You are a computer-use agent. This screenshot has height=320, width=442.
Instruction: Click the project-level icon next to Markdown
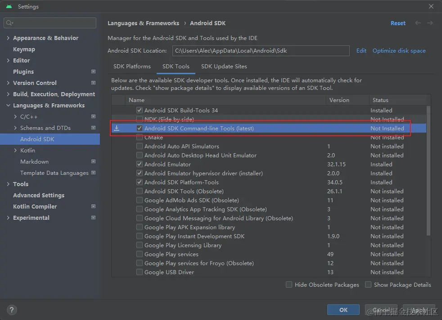tap(93, 161)
